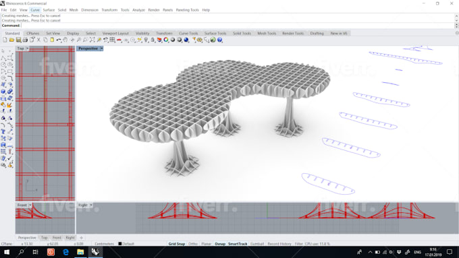Viewport: 459px width, 258px height.
Task: Open the Centimeters units pane
Action: click(104, 244)
